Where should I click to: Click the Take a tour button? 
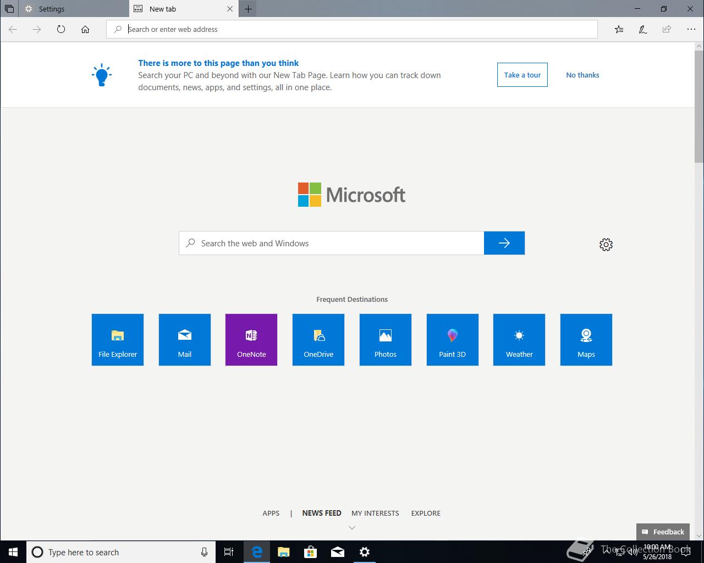click(522, 75)
